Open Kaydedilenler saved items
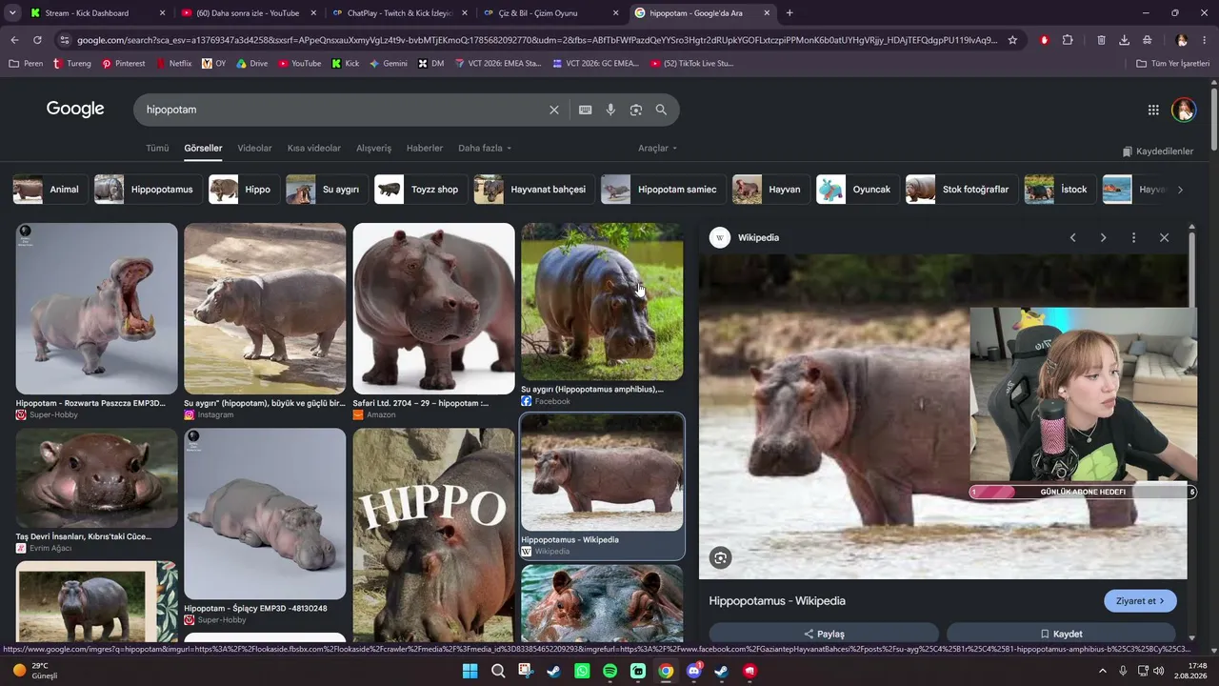The height and width of the screenshot is (686, 1219). tap(1157, 151)
